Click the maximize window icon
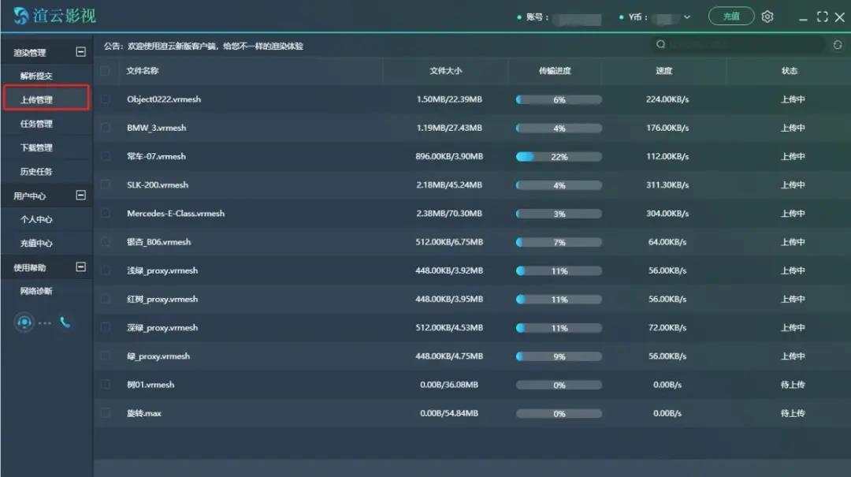851x477 pixels. [x=822, y=17]
